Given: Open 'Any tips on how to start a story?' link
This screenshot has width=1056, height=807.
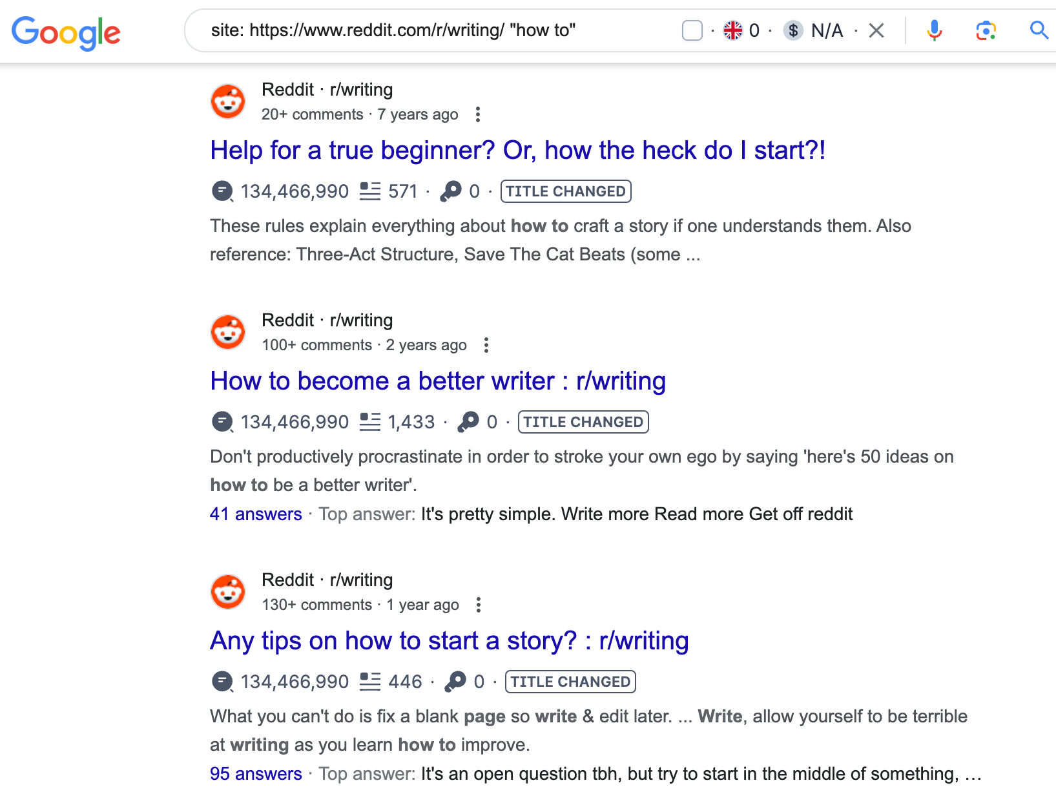Looking at the screenshot, I should pyautogui.click(x=449, y=641).
